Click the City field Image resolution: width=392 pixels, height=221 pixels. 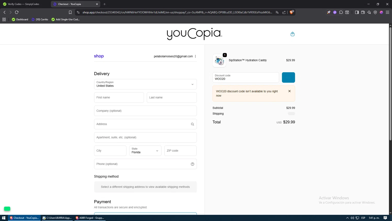(x=110, y=151)
